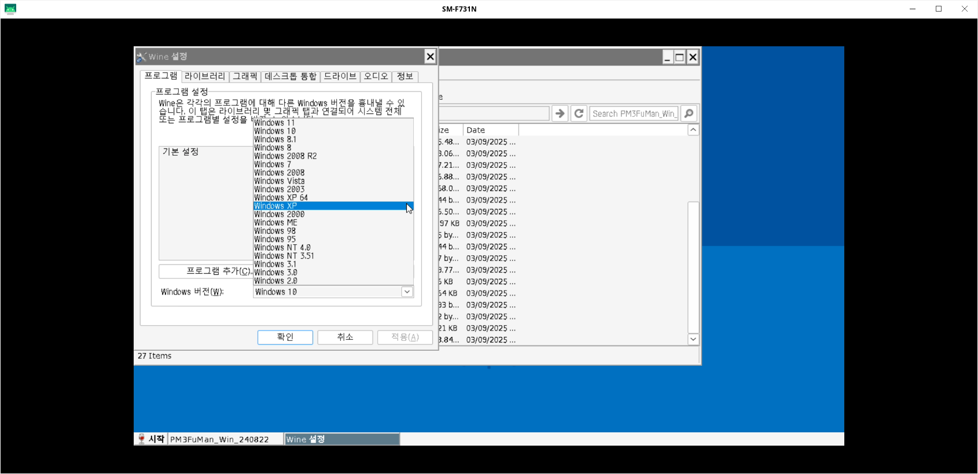Select Windows 3.1 from the list

click(x=333, y=264)
